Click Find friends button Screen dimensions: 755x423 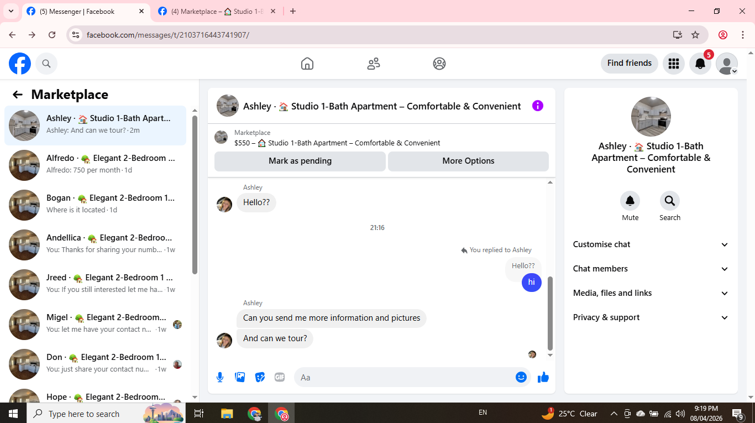[x=630, y=63]
